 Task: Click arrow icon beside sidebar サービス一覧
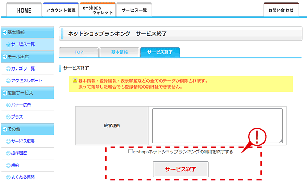click(x=8, y=44)
